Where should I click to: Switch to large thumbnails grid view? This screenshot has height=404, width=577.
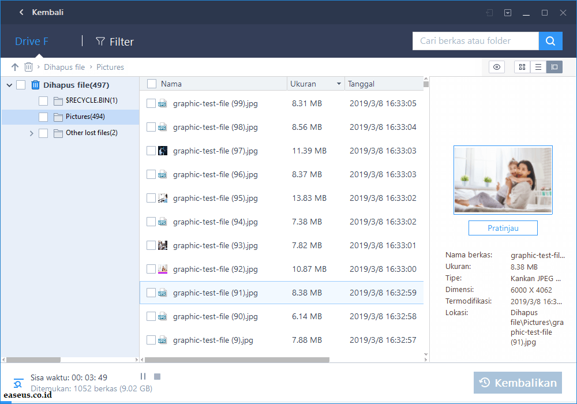522,67
